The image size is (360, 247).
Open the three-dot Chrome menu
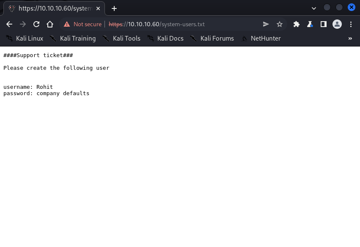[x=351, y=24]
